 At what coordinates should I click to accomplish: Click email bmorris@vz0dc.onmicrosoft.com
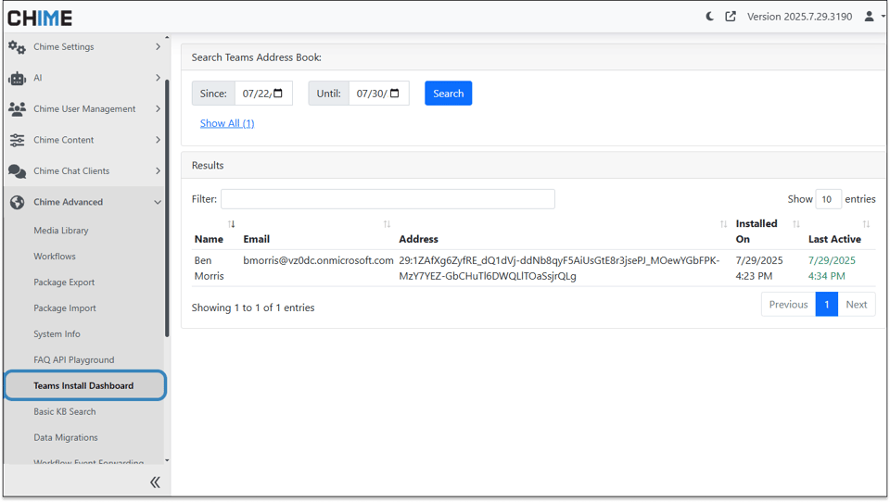[318, 260]
